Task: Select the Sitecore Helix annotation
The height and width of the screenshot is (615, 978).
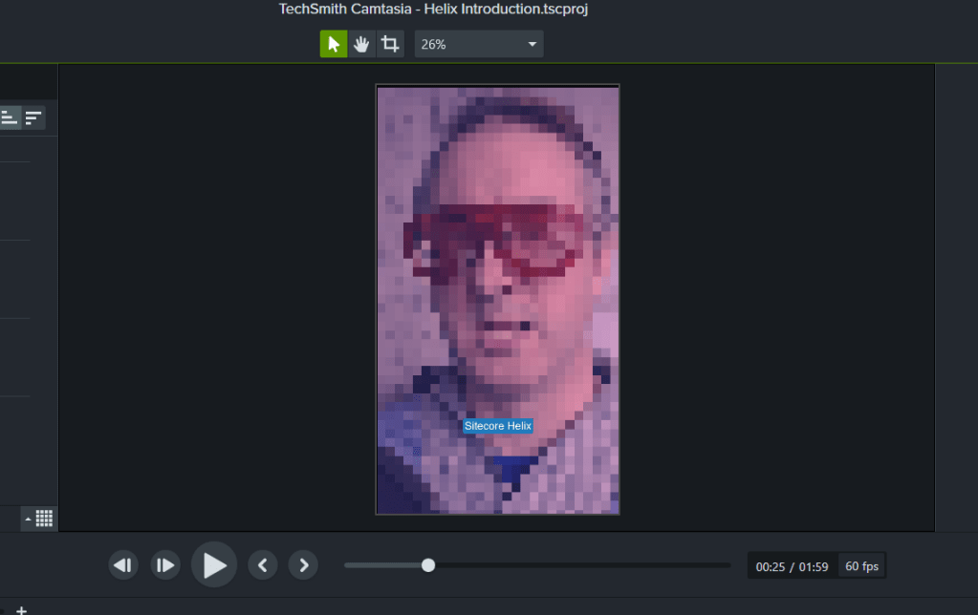Action: click(497, 425)
